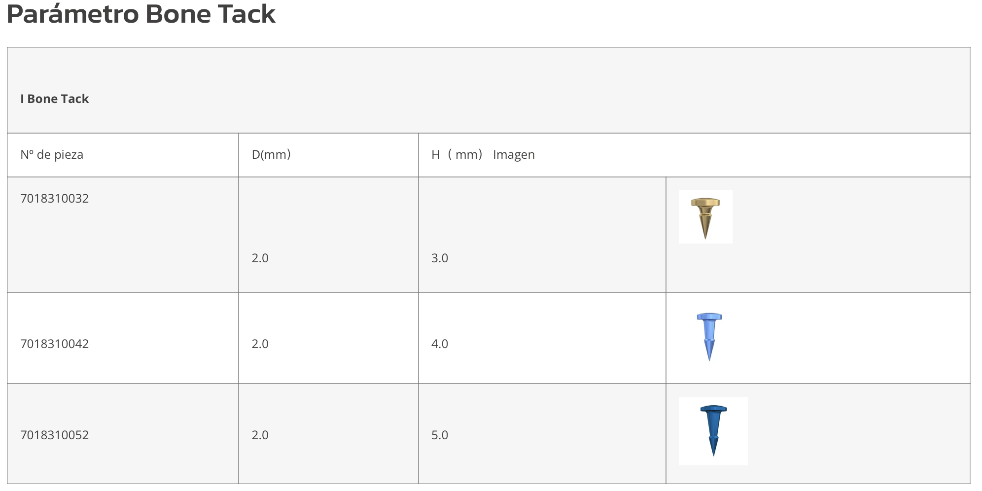
Task: Click diameter 2.0 in the 7018310032 row
Action: (260, 258)
